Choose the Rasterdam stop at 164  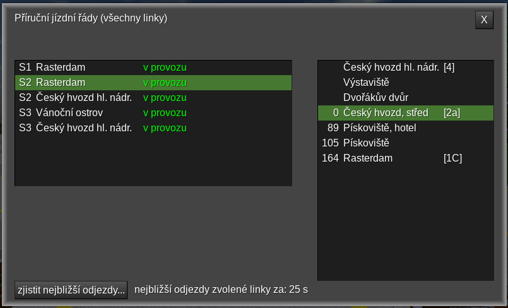367,158
